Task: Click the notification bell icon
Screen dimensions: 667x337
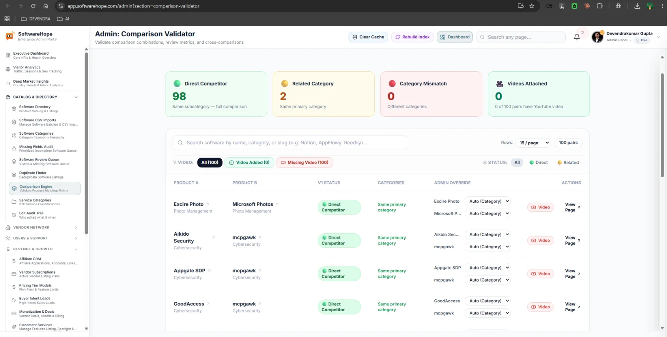Action: point(577,37)
